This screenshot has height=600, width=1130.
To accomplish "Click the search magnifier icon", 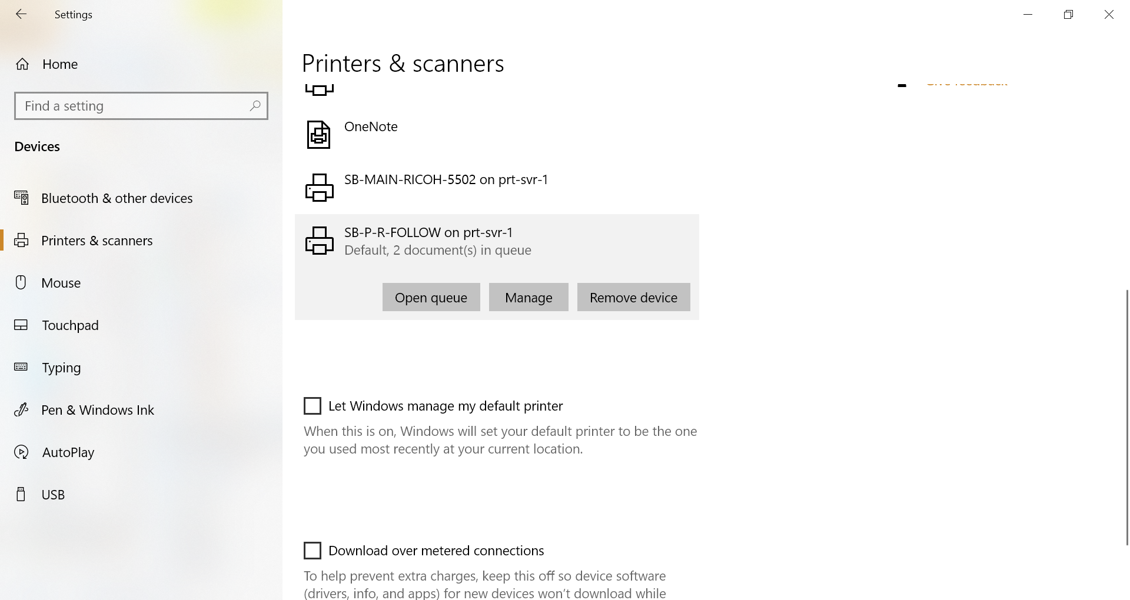I will point(255,106).
